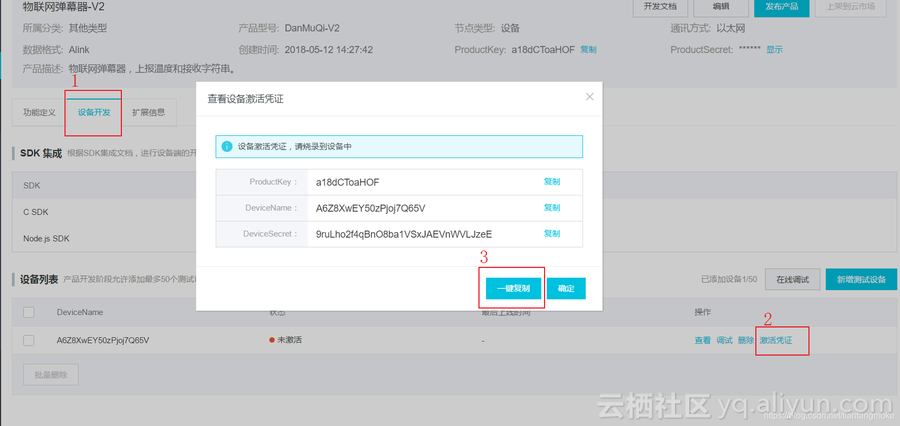
Task: Copy the DeviceName in the dialog
Action: [x=552, y=208]
